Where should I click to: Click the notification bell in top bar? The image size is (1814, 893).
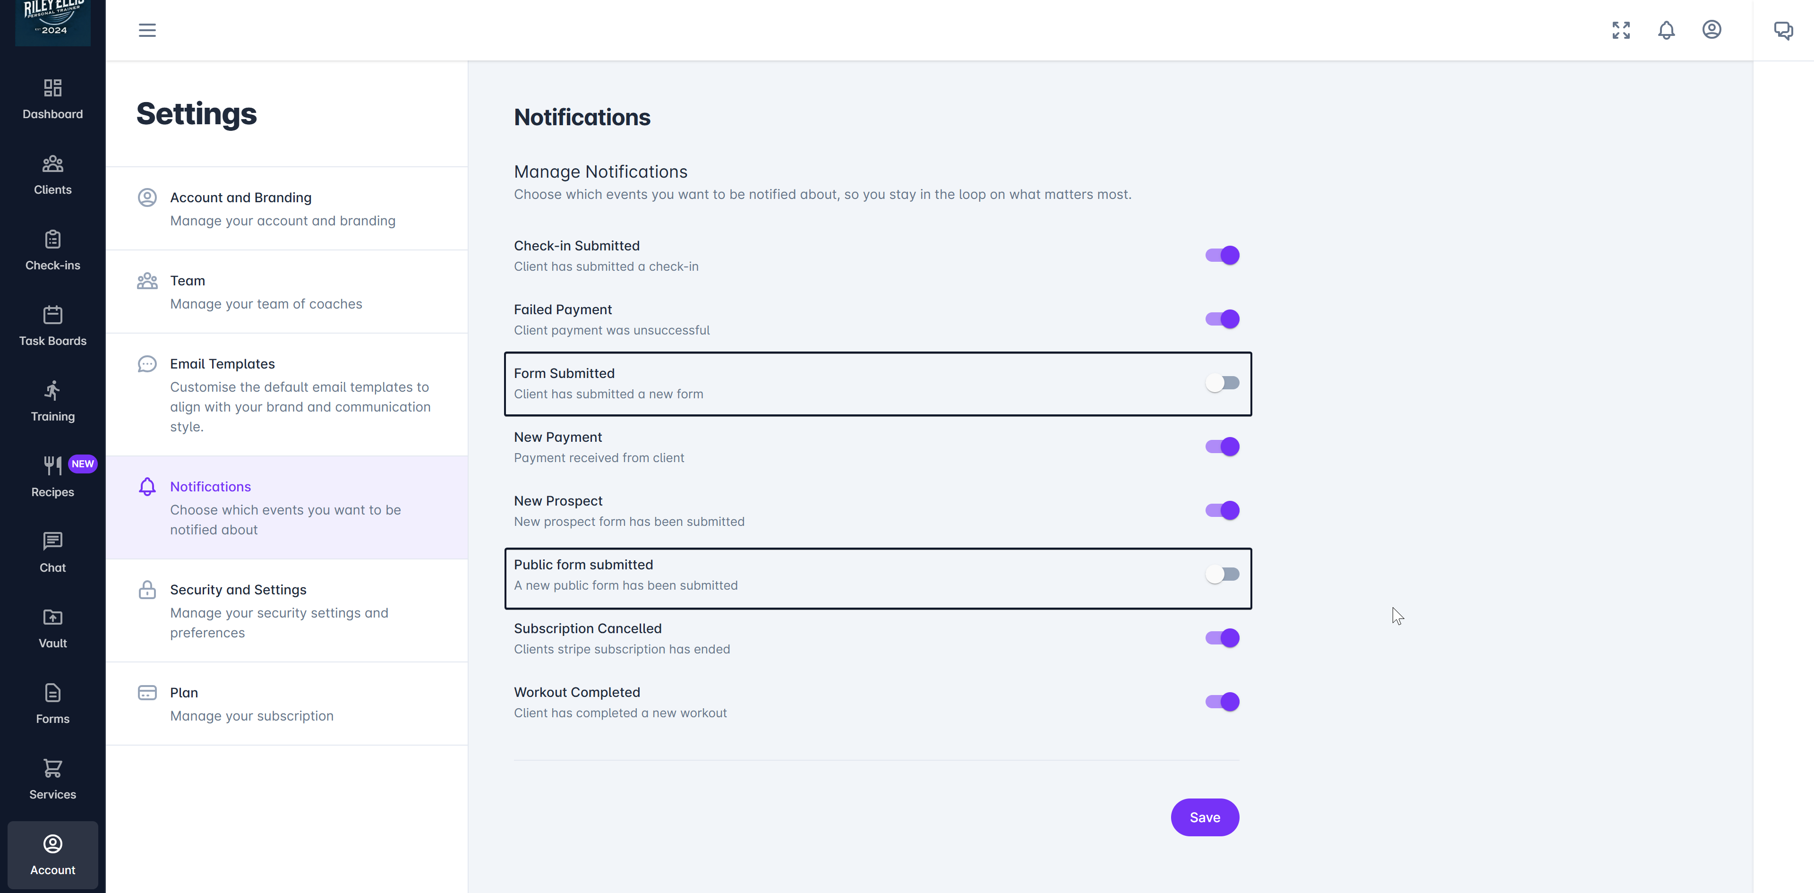tap(1666, 30)
